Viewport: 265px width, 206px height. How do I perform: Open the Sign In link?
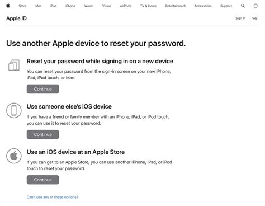pyautogui.click(x=240, y=18)
